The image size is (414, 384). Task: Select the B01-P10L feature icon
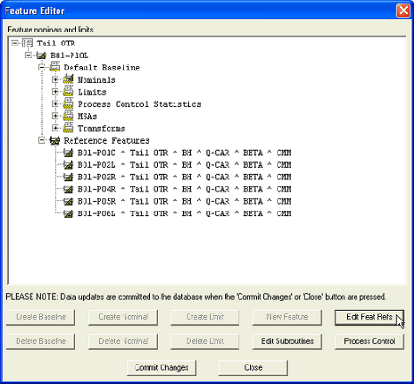[42, 56]
